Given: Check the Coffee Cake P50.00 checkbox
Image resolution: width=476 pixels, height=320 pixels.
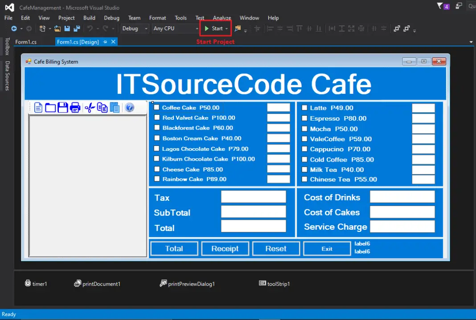Looking at the screenshot, I should click(156, 107).
